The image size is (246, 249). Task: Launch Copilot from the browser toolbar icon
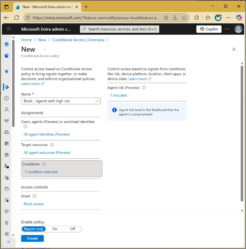tap(238, 18)
